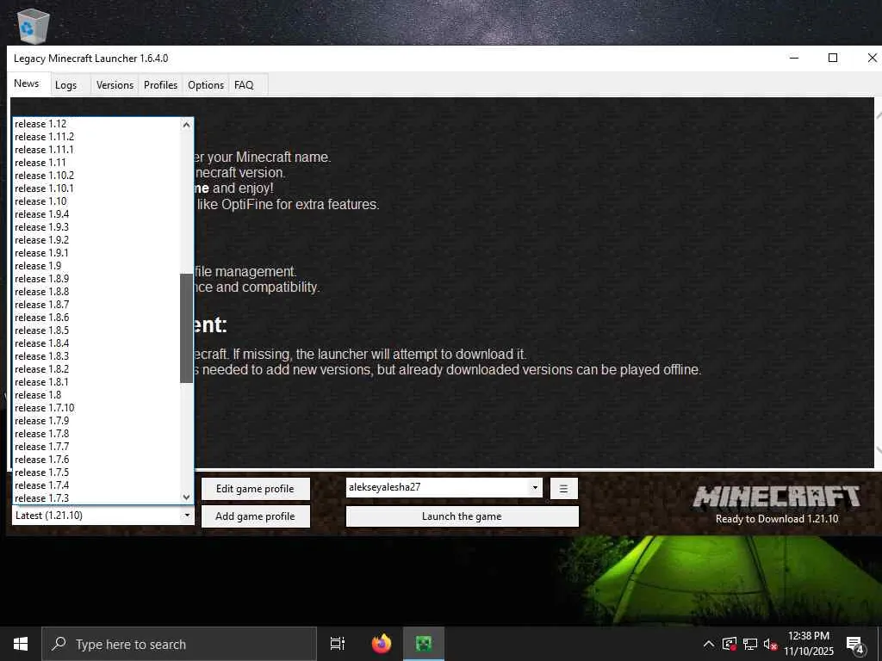Select release 1.12 from the list

(x=96, y=124)
